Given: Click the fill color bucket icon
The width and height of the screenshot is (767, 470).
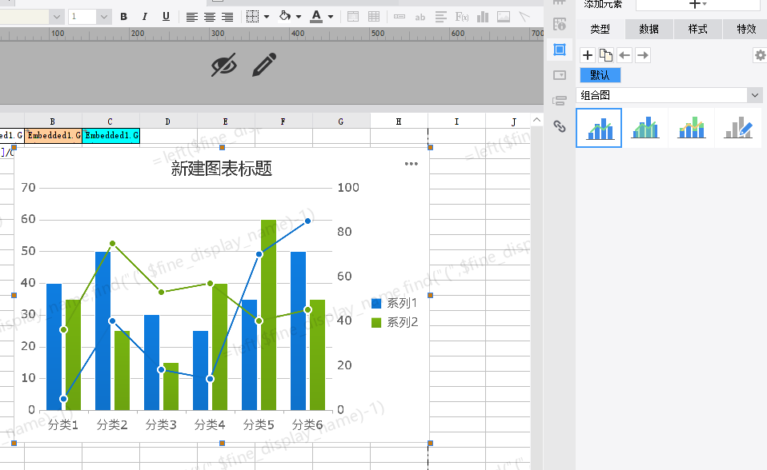Looking at the screenshot, I should [x=285, y=17].
